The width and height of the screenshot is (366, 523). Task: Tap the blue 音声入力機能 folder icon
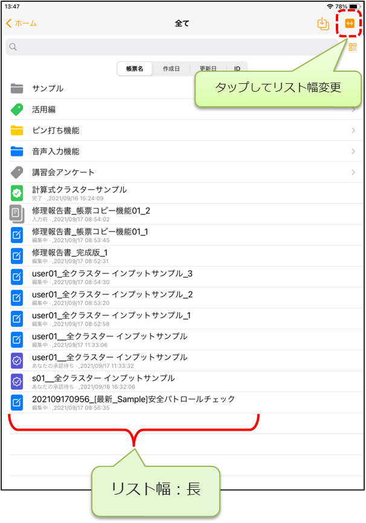[x=17, y=151]
